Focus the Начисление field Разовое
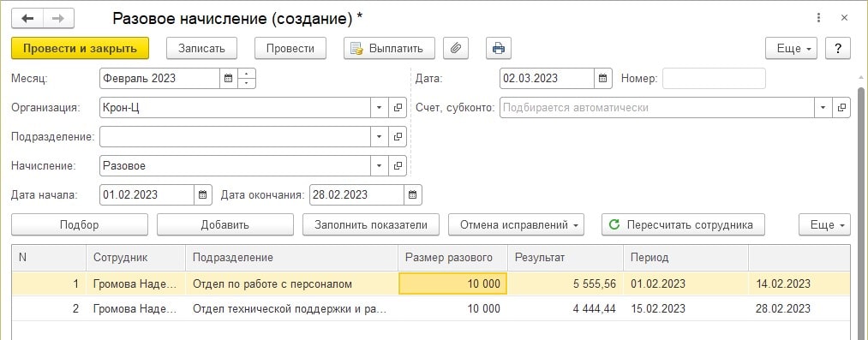 pyautogui.click(x=236, y=165)
